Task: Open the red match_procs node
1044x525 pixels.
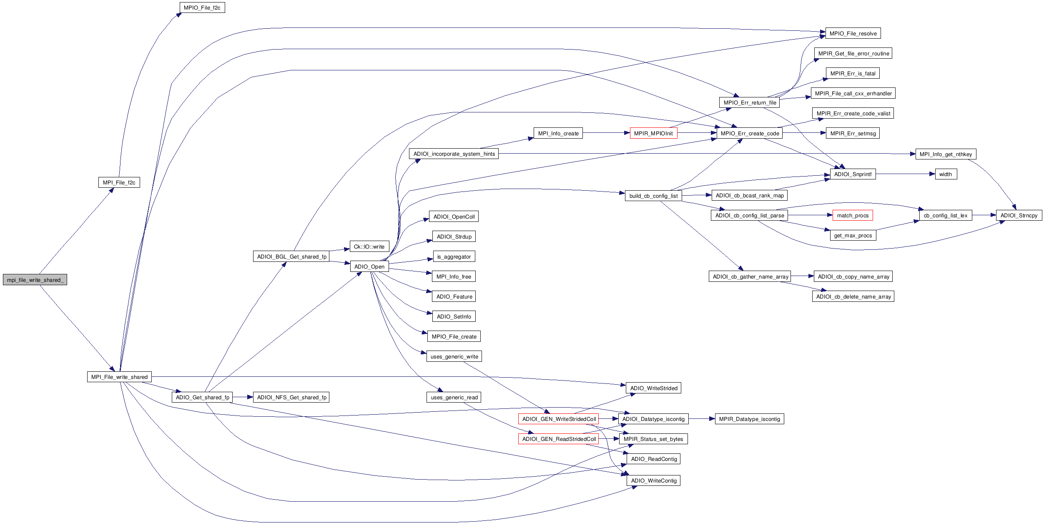Action: coord(852,215)
